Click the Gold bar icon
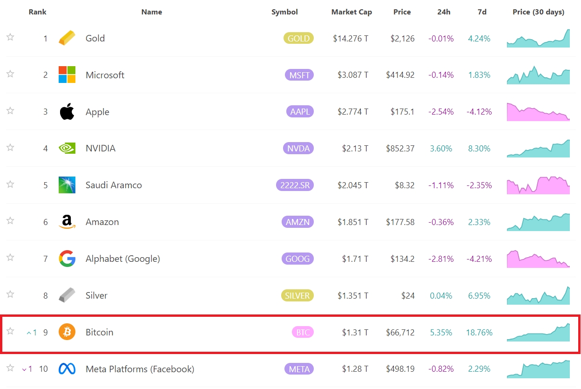The width and height of the screenshot is (581, 389). coord(67,38)
